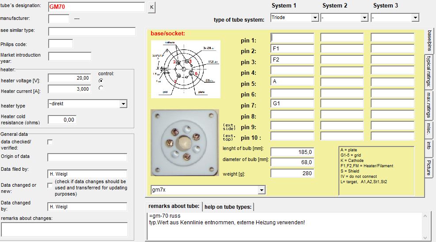Click the Origin of data field
436x242 pixels.
pyautogui.click(x=87, y=157)
